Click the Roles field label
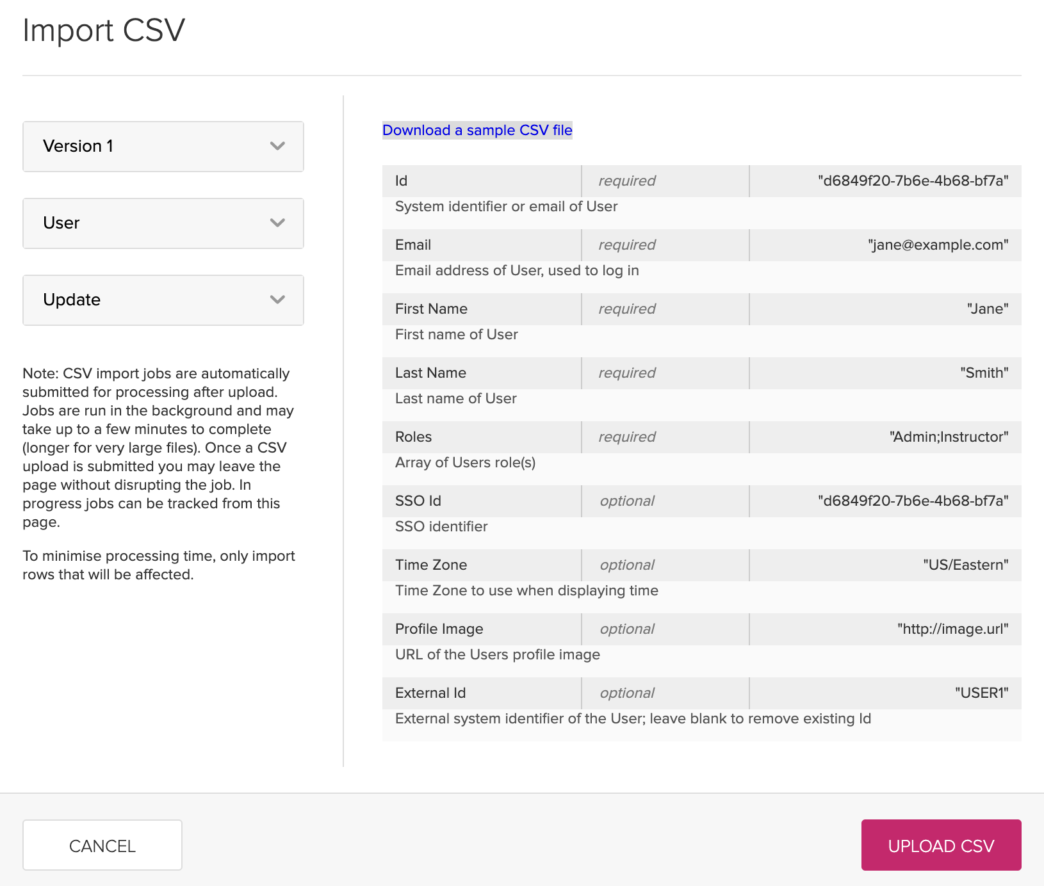The height and width of the screenshot is (886, 1044). 413,437
